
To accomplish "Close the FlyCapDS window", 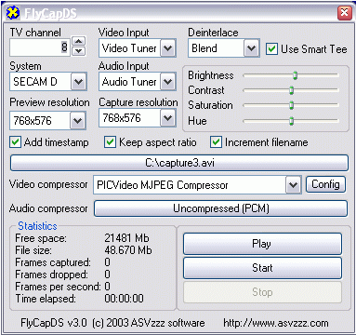I will (x=344, y=13).
